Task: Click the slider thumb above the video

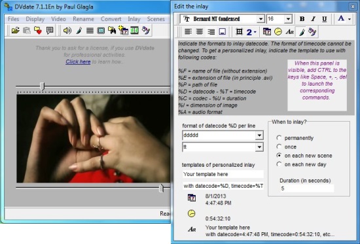Action: 42,86
